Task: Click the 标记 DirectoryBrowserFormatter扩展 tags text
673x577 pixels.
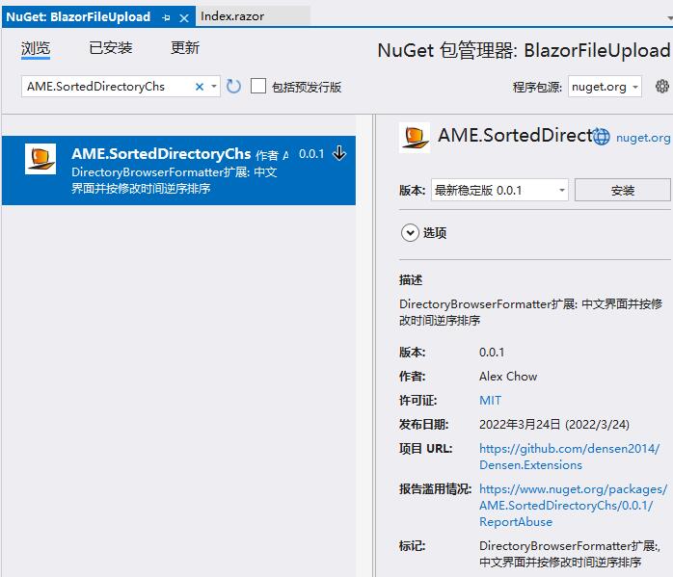Action: (570, 554)
